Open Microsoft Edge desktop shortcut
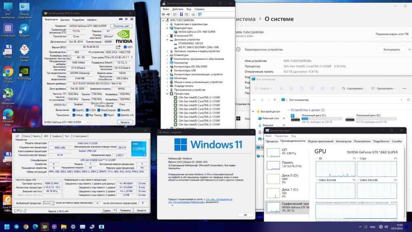Screen dimensions: 412x232 (8, 117)
